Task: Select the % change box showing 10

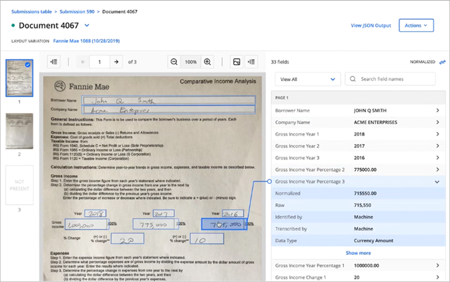Action: 207,239
